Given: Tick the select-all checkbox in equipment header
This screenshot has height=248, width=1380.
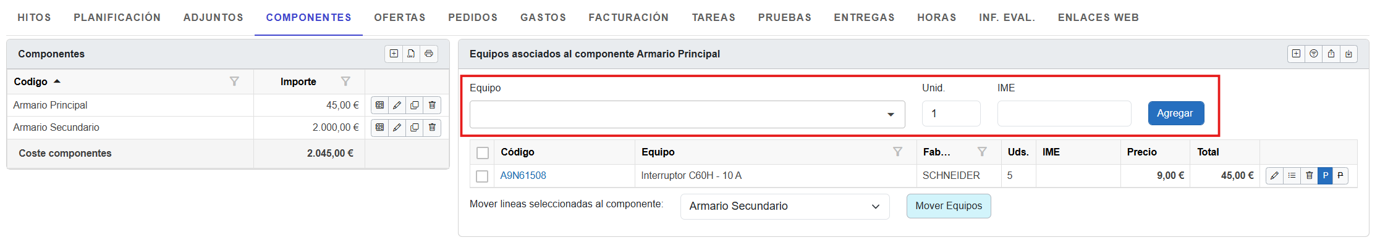Looking at the screenshot, I should pyautogui.click(x=483, y=153).
